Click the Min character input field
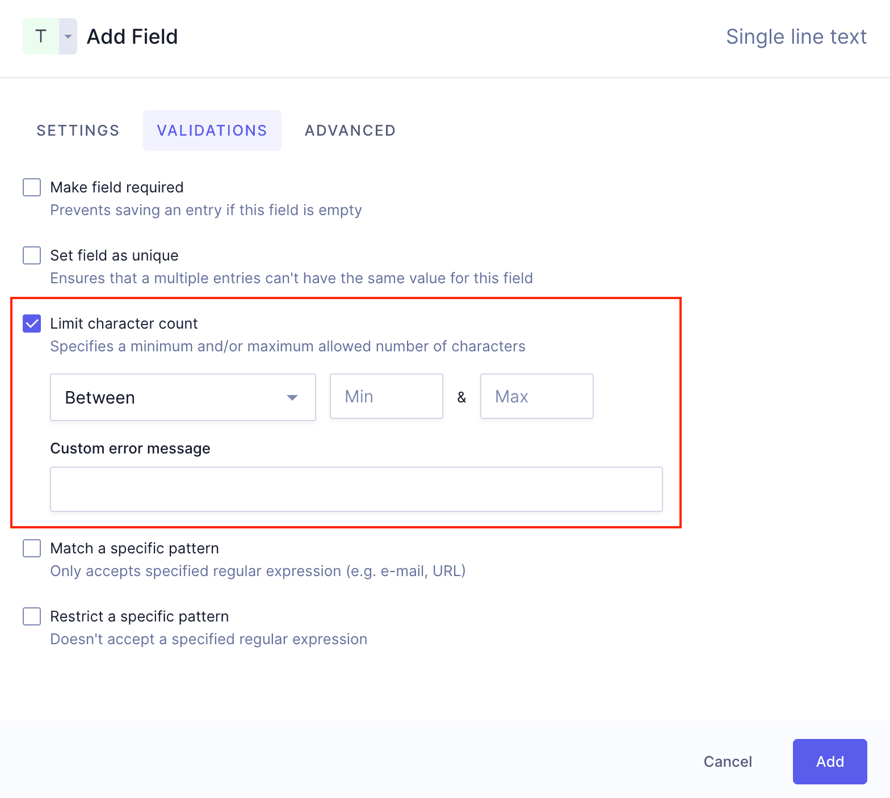This screenshot has width=890, height=798. (386, 396)
